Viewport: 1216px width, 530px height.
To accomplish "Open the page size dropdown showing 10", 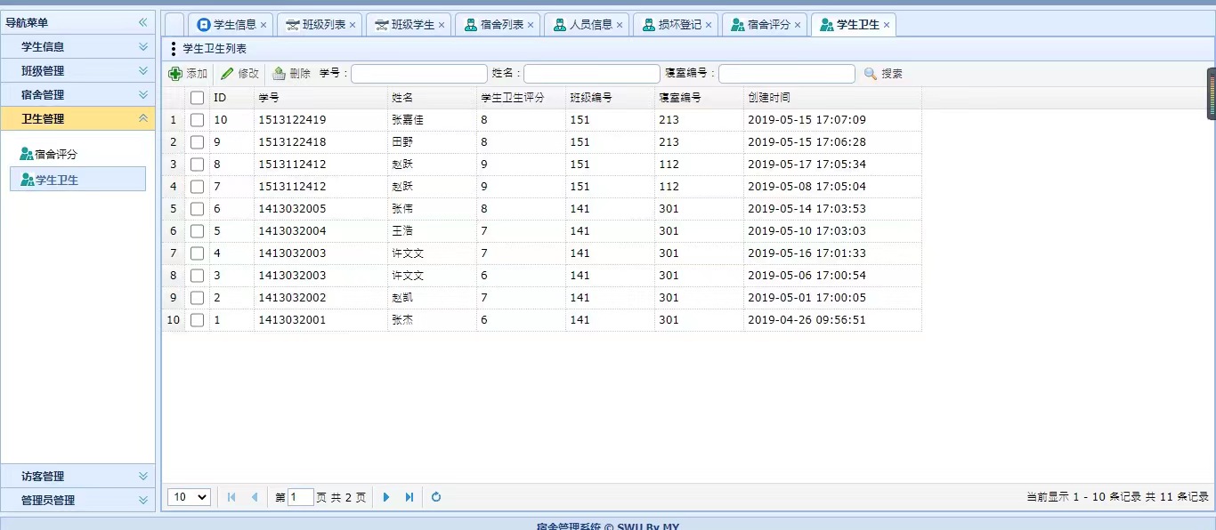I will point(189,497).
